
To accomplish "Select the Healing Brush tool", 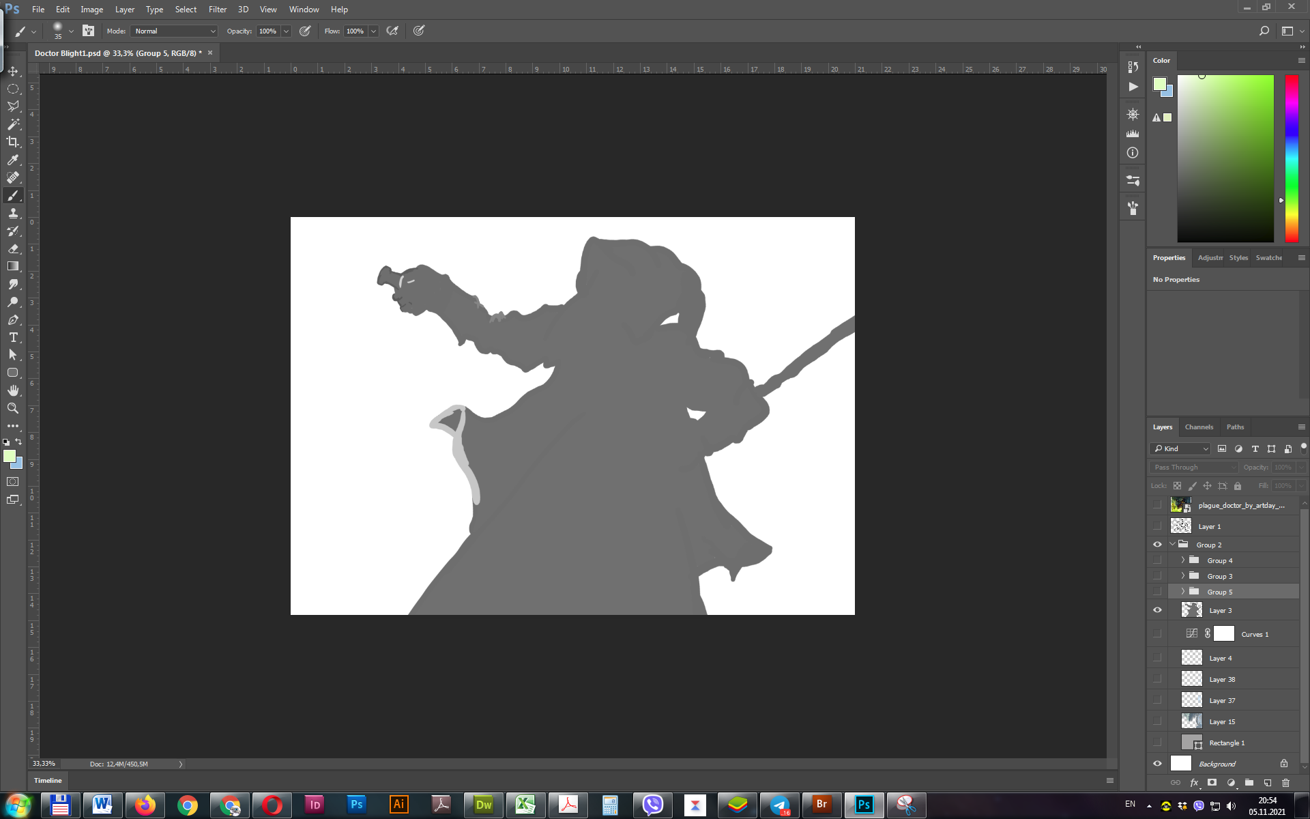I will [13, 177].
